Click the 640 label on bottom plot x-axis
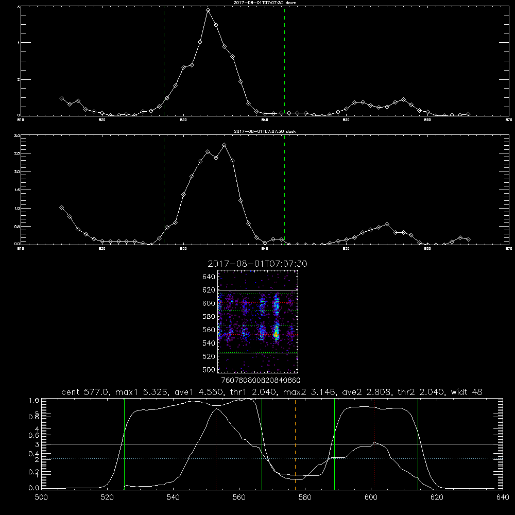This screenshot has width=515, height=515. pos(503,497)
